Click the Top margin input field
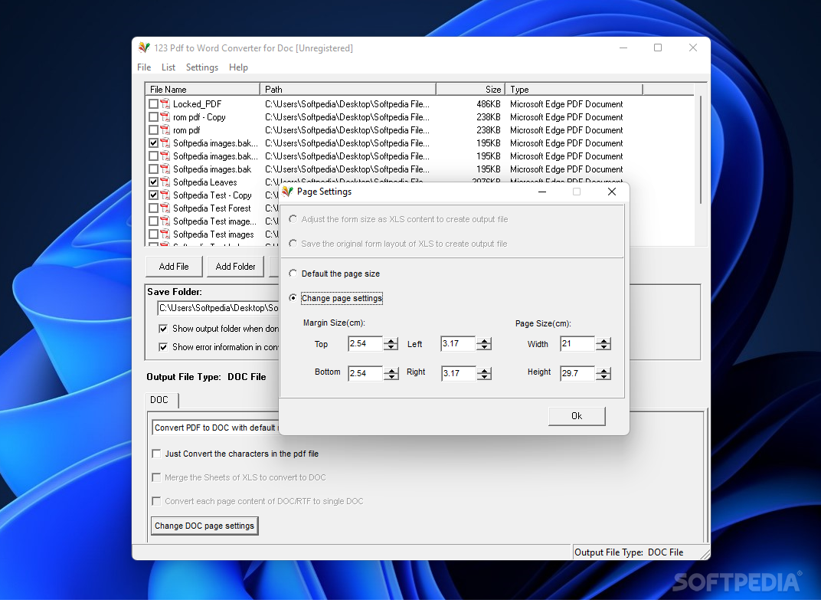 coord(365,344)
